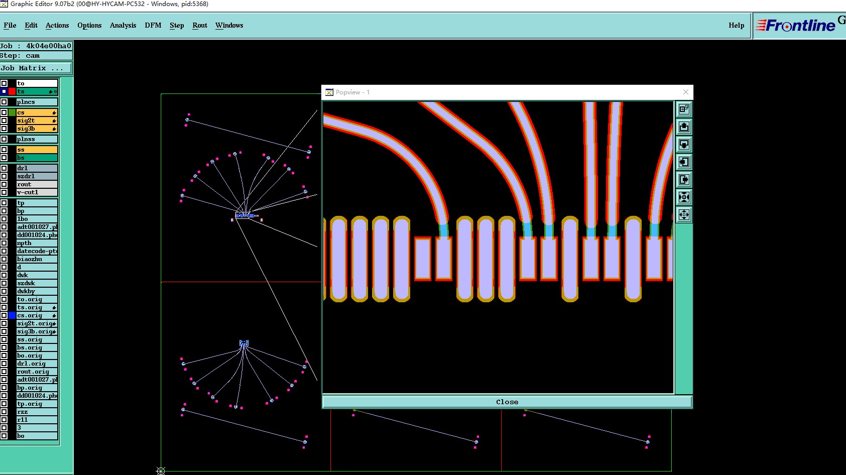The width and height of the screenshot is (846, 475).
Task: Select the 'rzz' layer name
Action: [x=37, y=412]
